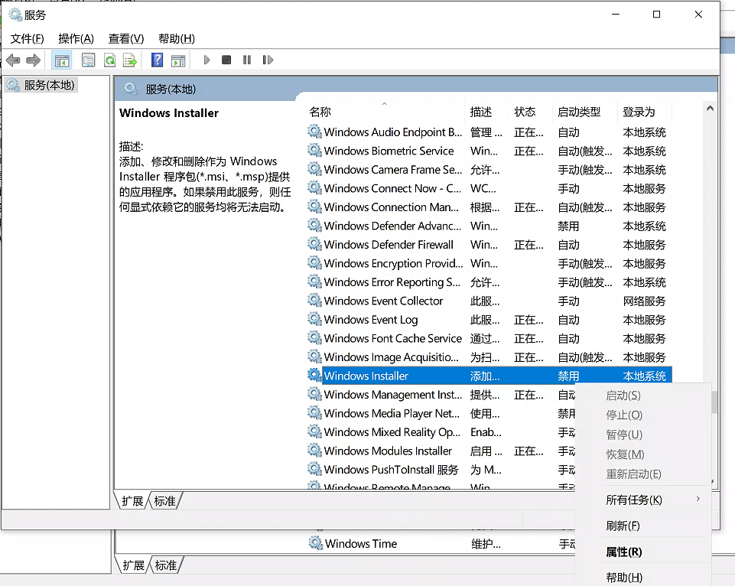Click the export list toolbar icon
The image size is (735, 586).
coord(130,60)
